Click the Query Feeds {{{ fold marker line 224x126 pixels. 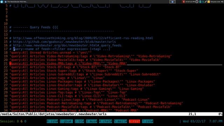34,27
